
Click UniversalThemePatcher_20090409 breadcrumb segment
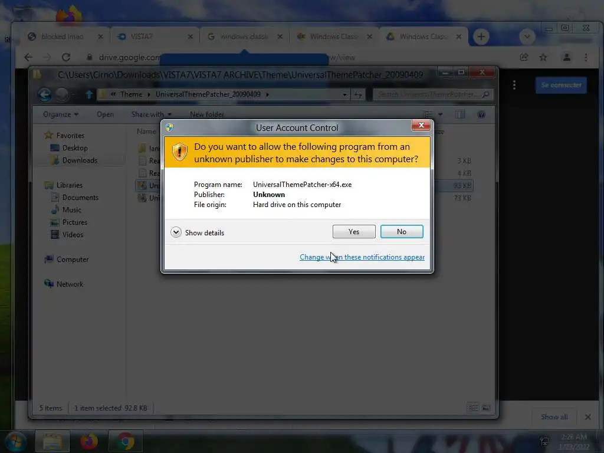(x=208, y=94)
